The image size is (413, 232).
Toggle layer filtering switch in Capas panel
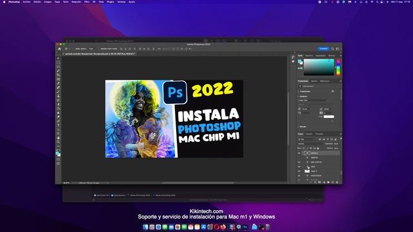tap(341, 139)
